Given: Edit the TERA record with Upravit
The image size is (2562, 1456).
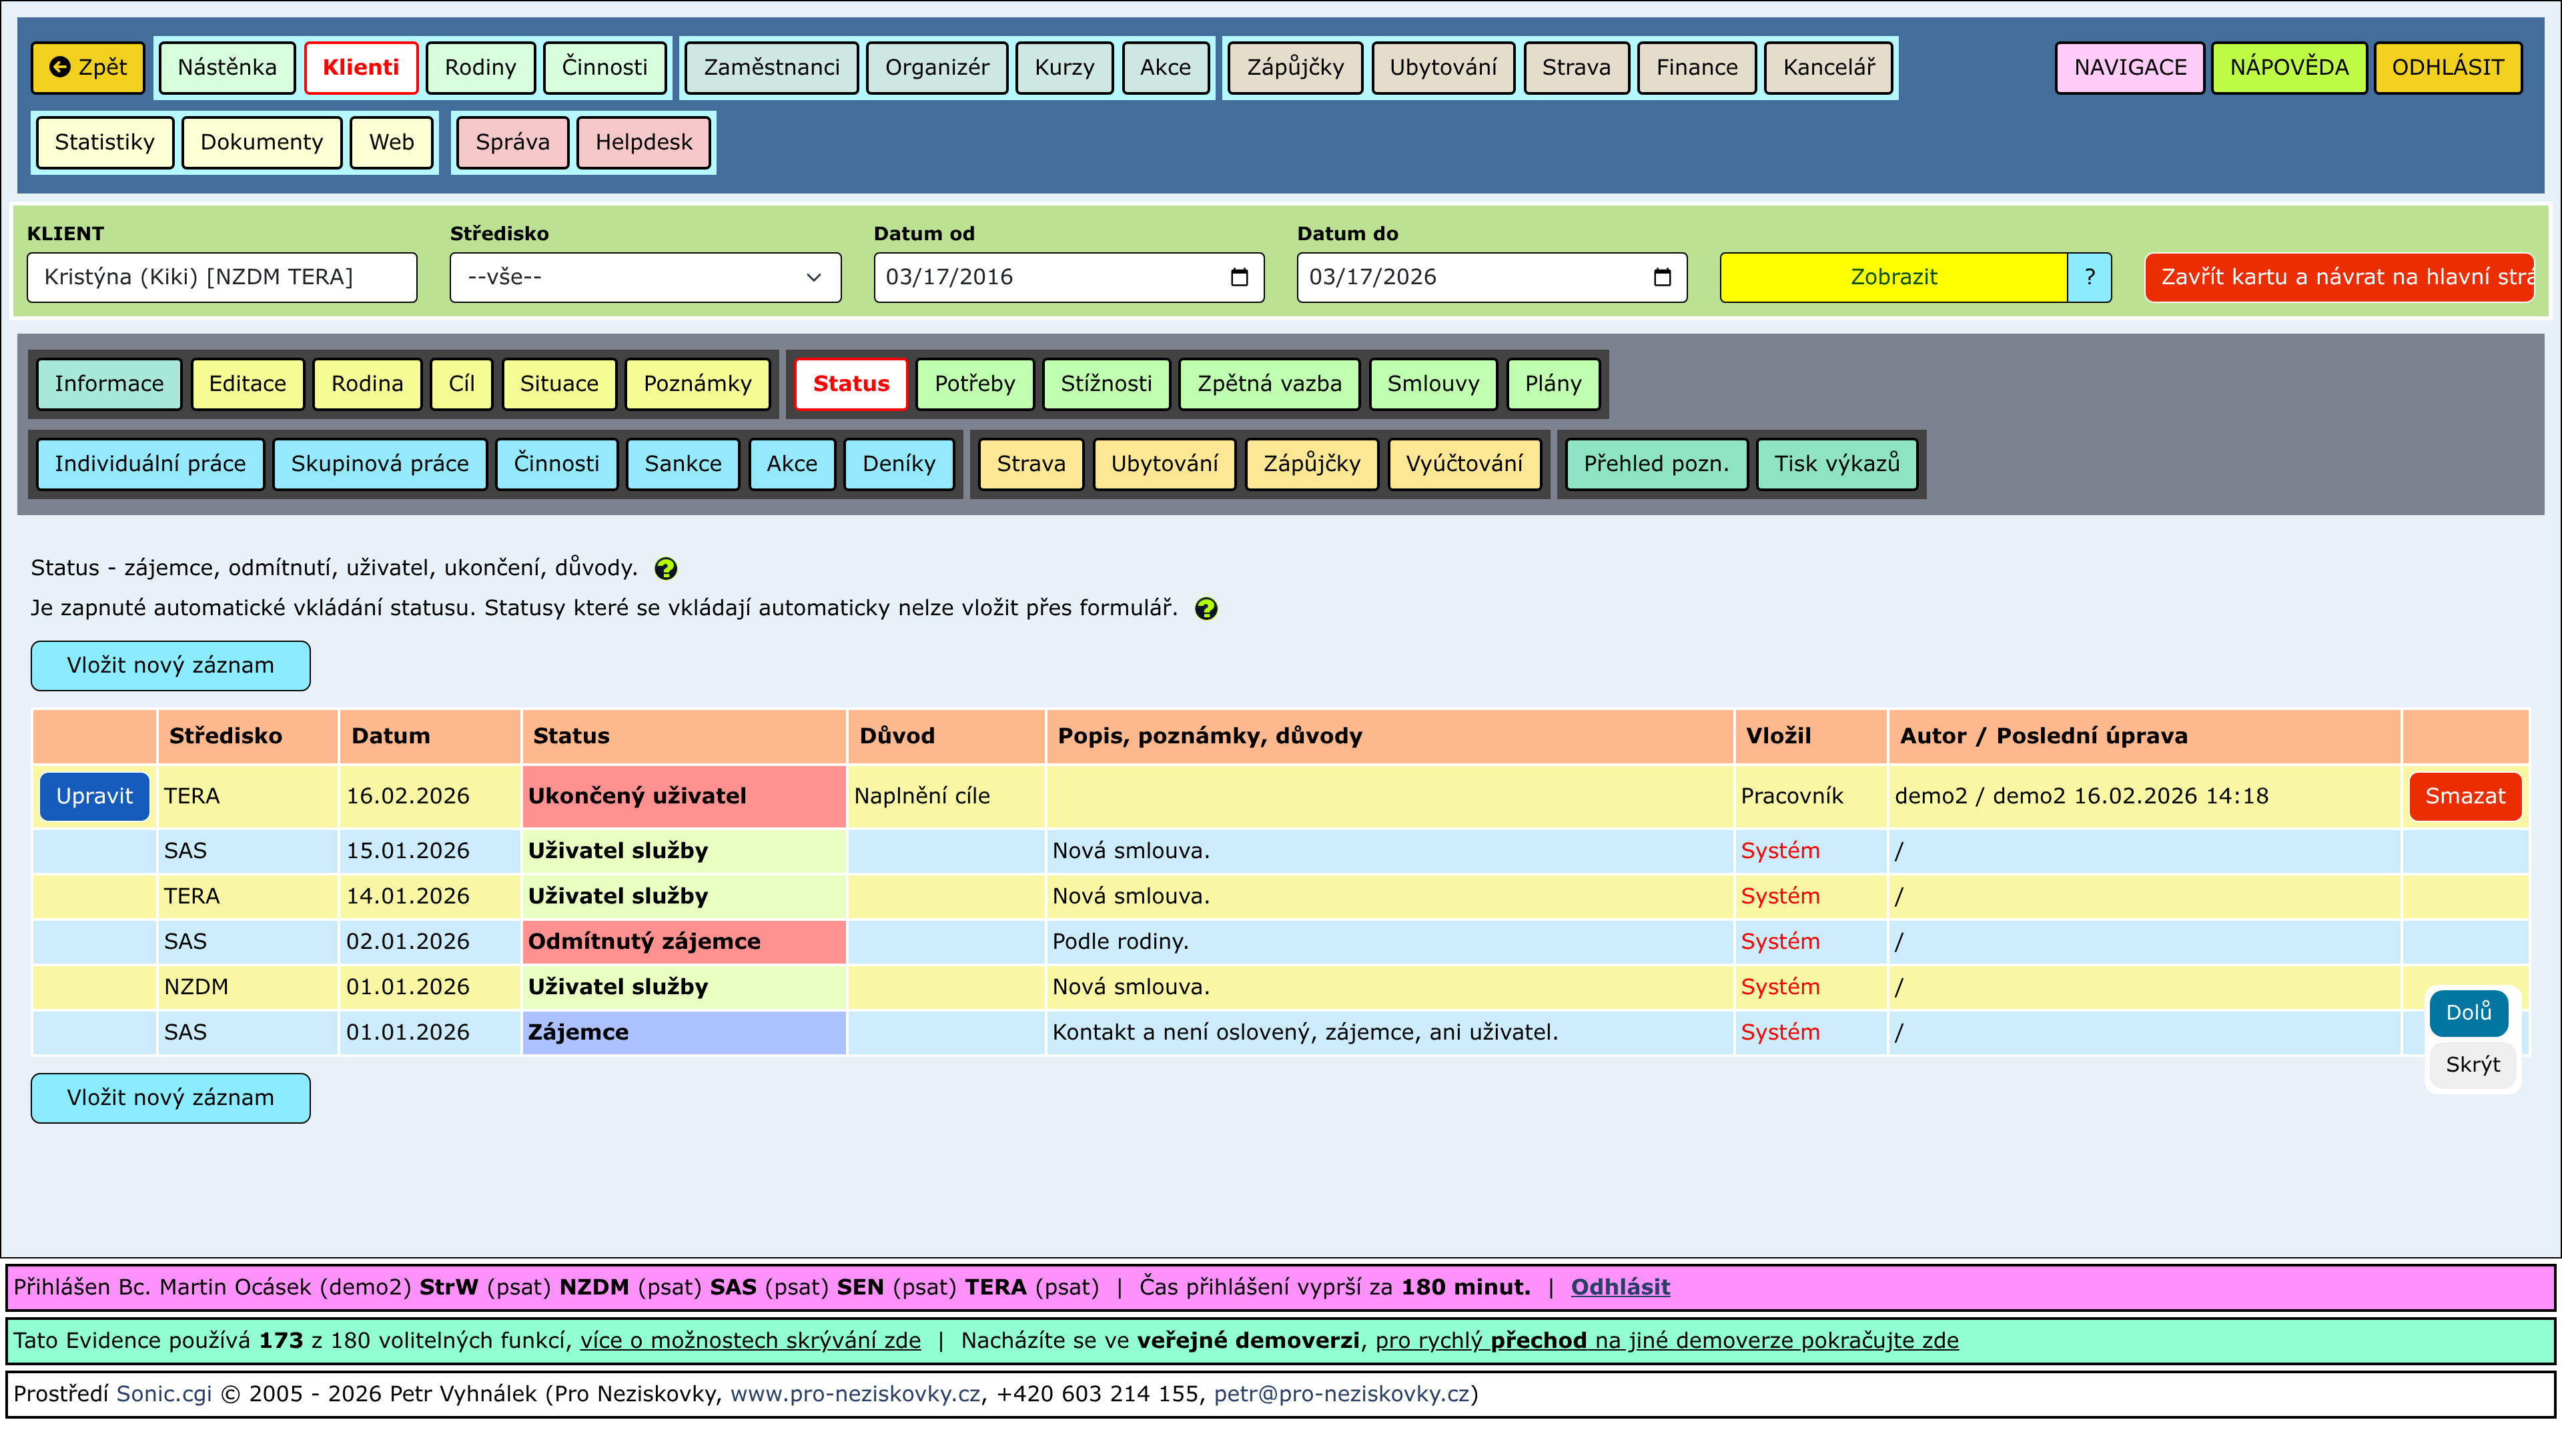Looking at the screenshot, I should pyautogui.click(x=94, y=796).
